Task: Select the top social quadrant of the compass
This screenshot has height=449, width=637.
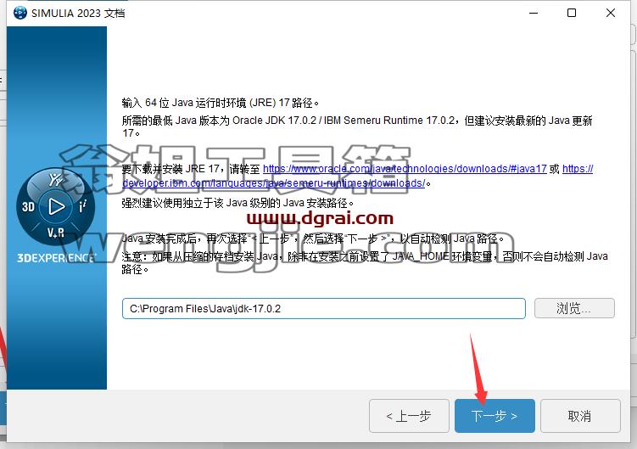Action: coord(55,179)
